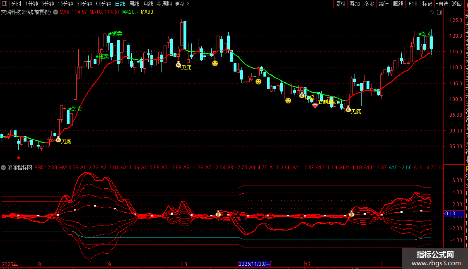Image resolution: width=468 pixels, height=269 pixels.
Task: Click the smiley face marker in early November
Action: (x=258, y=82)
